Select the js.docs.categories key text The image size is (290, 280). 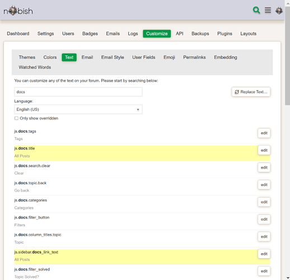[31, 200]
